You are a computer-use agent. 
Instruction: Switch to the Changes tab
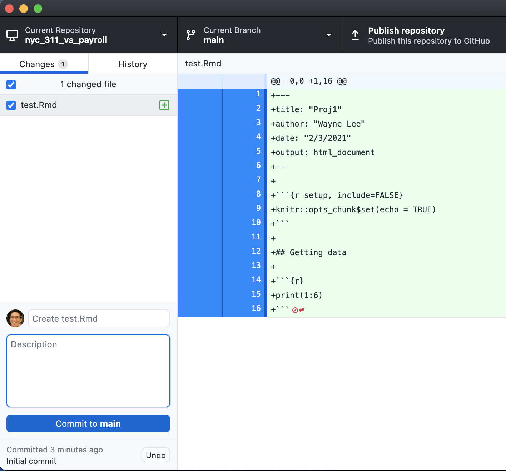pyautogui.click(x=44, y=64)
